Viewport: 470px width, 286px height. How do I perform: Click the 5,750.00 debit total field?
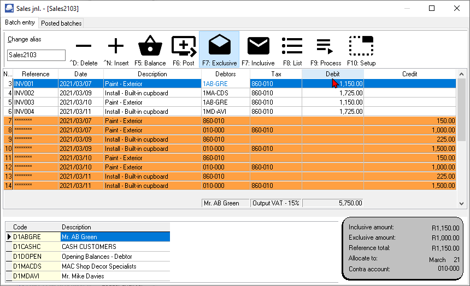tap(333, 203)
